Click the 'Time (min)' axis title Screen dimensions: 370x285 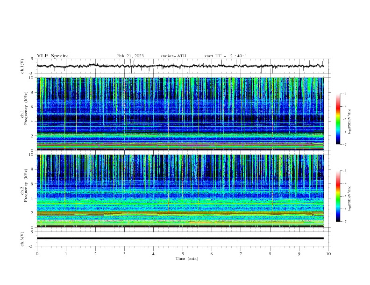tap(187, 258)
